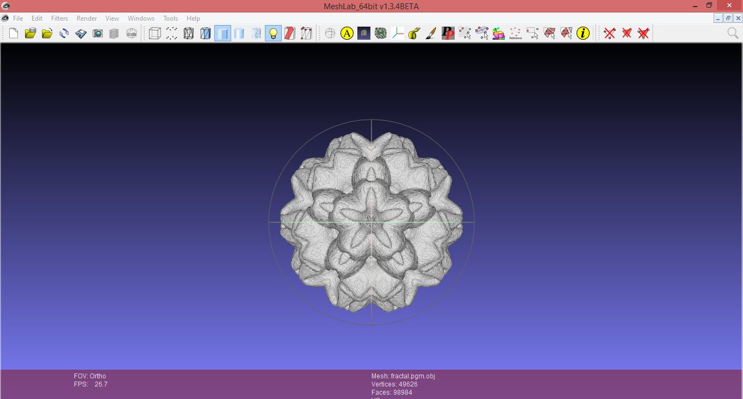743x399 pixels.
Task: Reload the current mesh
Action: [x=64, y=33]
